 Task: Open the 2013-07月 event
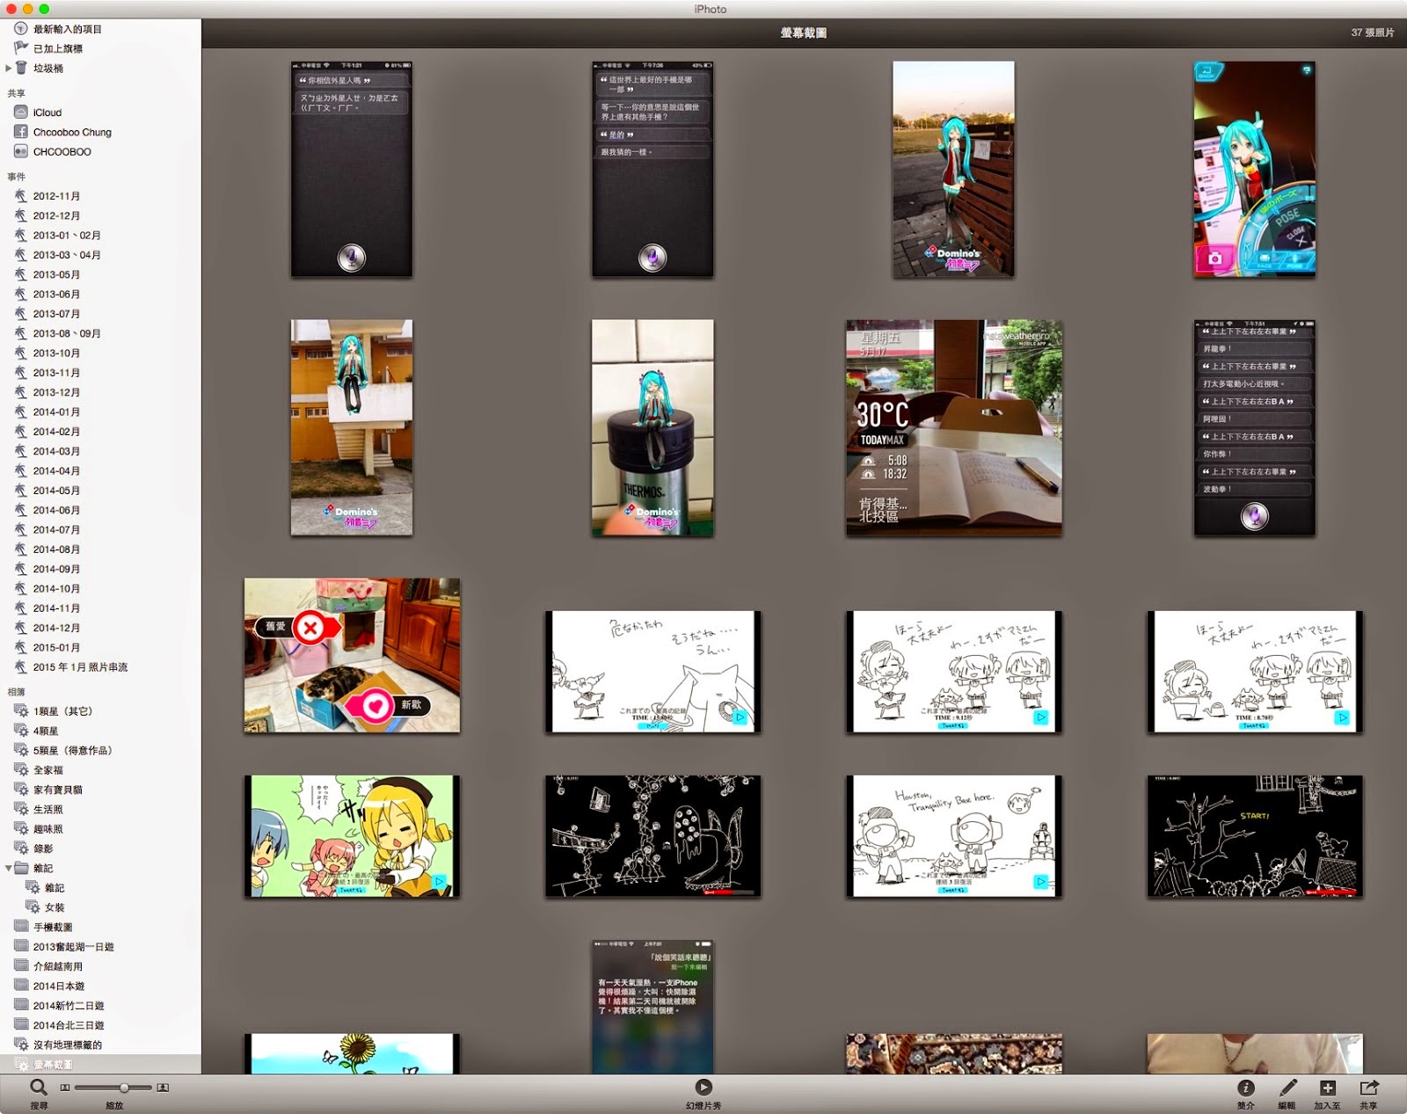coord(56,314)
